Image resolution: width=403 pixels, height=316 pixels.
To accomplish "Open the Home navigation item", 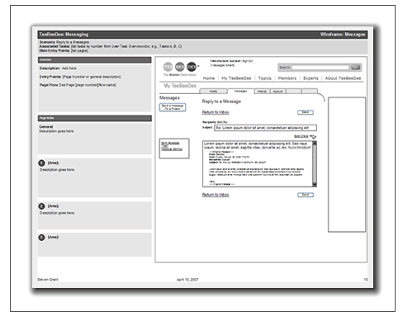I will click(209, 78).
